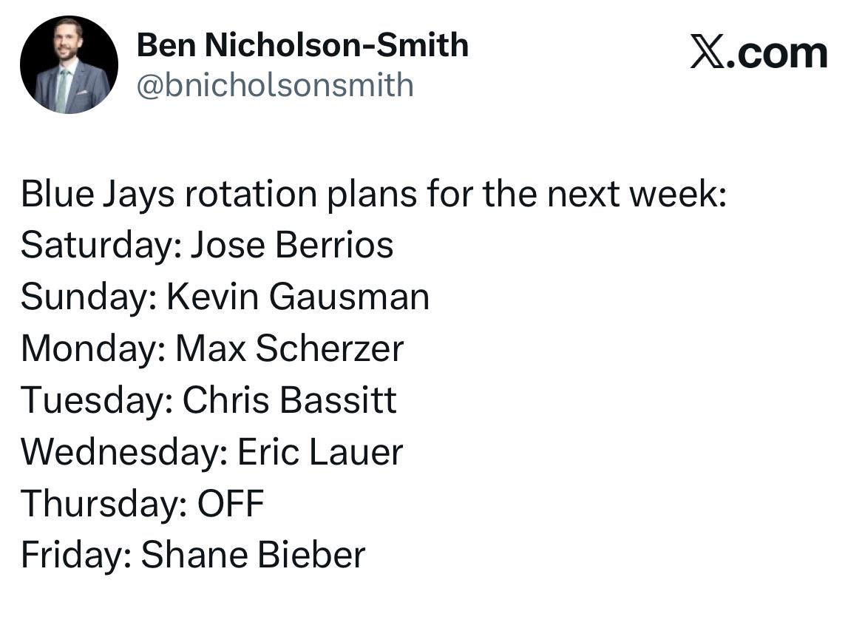
Task: Open Ben Nicholson-Smith's profile avatar photo
Action: click(x=69, y=64)
